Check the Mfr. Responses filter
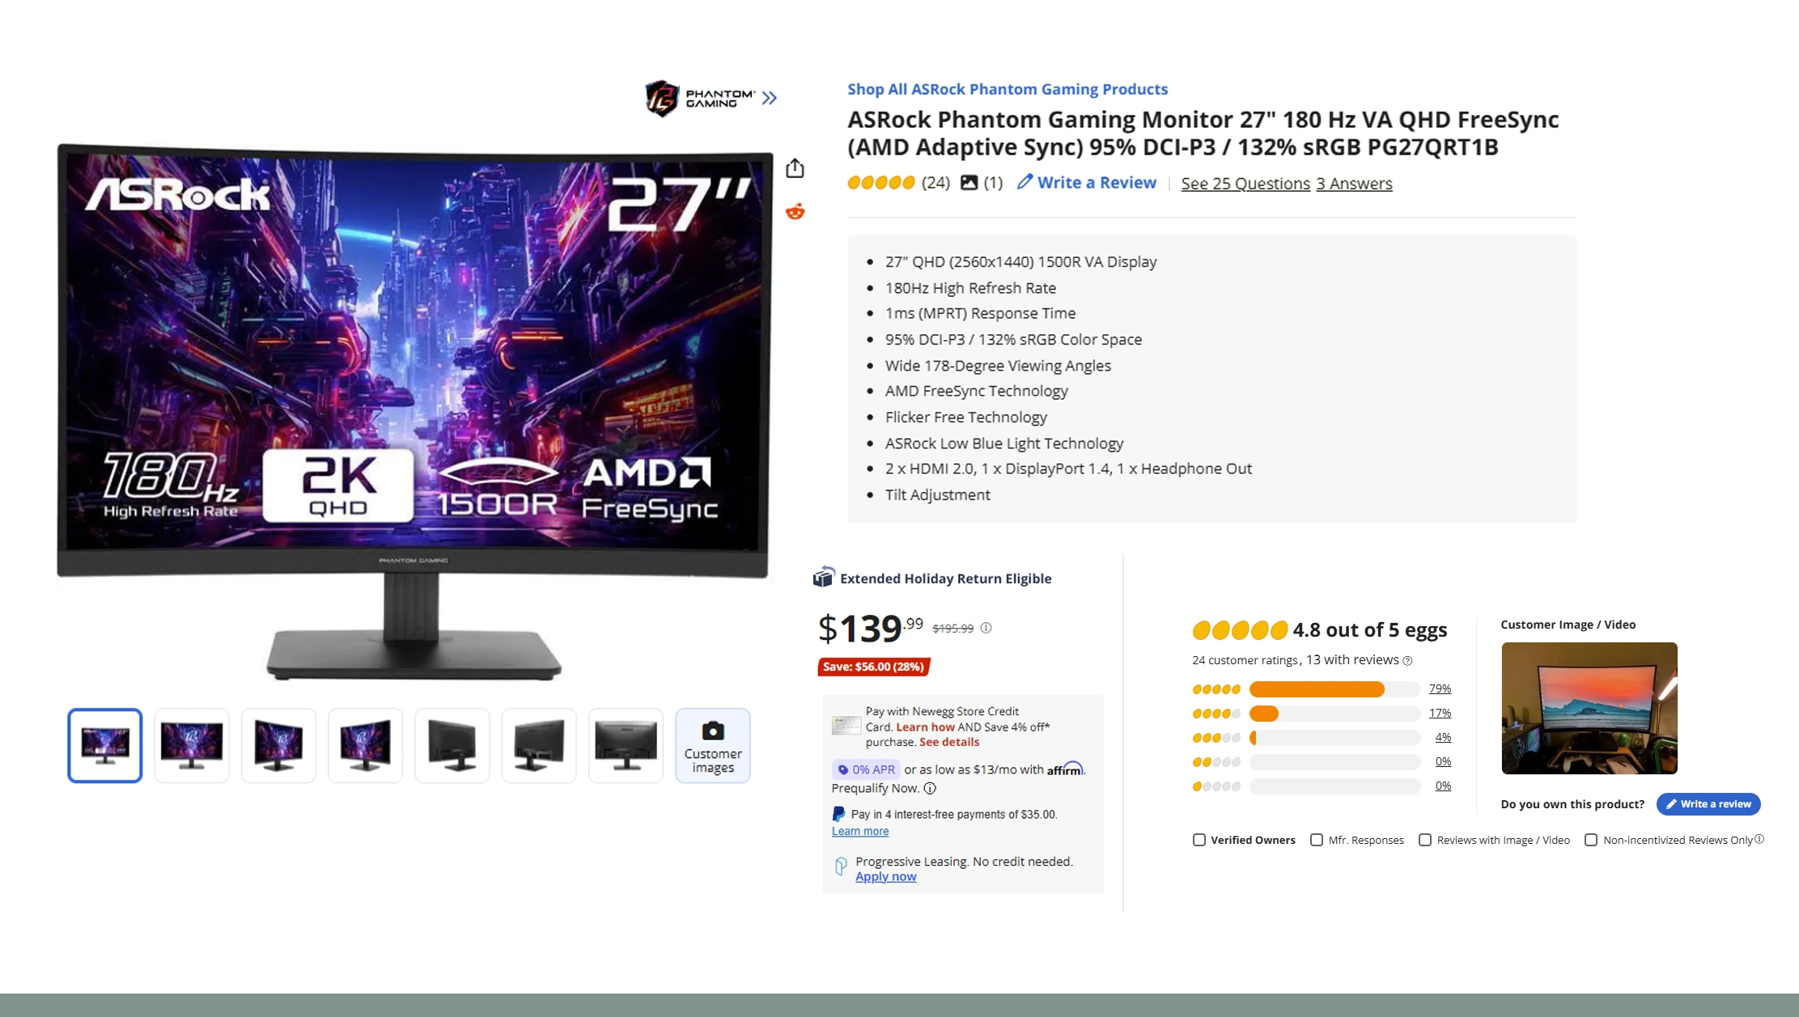The width and height of the screenshot is (1799, 1017). coord(1317,840)
